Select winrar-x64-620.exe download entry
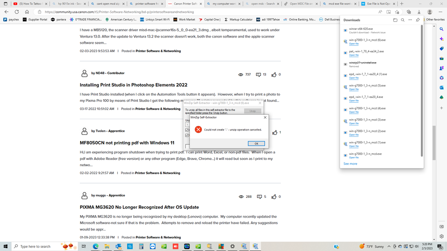Image resolution: width=447 pixels, height=251 pixels. (381, 30)
